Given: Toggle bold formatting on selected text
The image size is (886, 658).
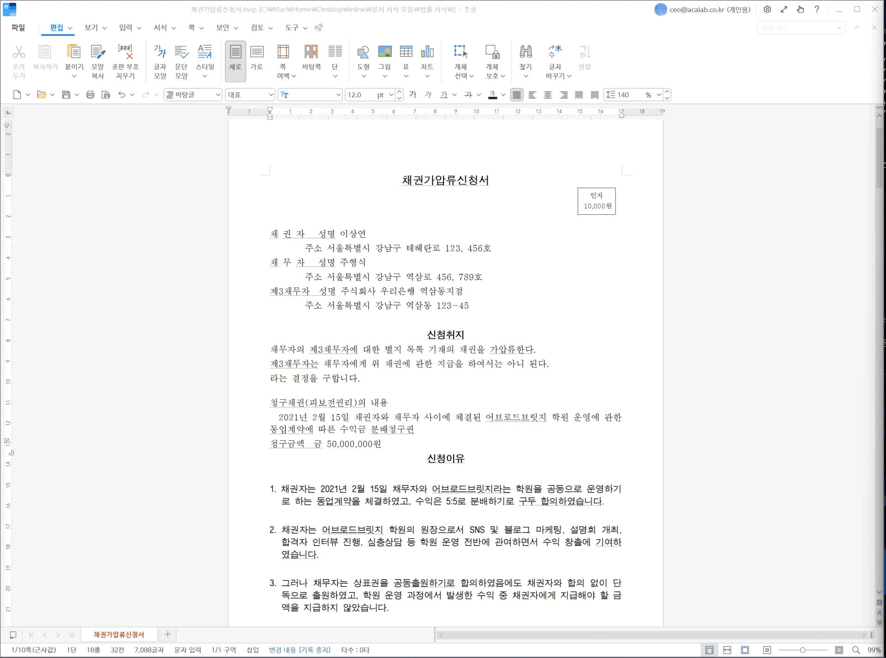Looking at the screenshot, I should point(413,95).
